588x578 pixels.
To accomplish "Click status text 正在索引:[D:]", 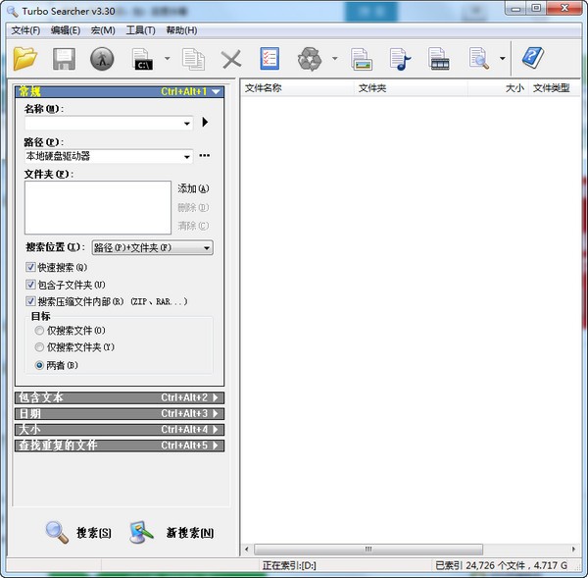I will coord(289,565).
